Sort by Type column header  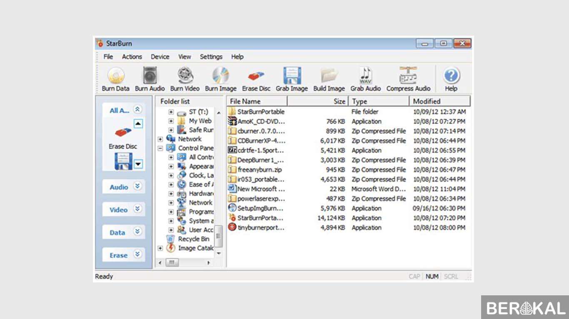click(x=379, y=101)
